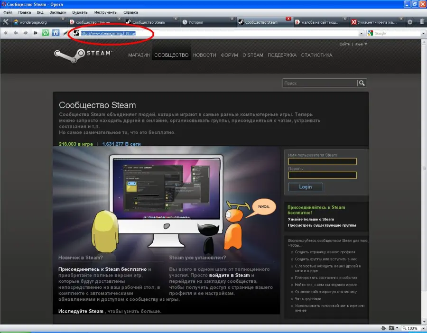The width and height of the screenshot is (427, 333).
Task: Click Присоединитесь к Steam бесплатно link
Action: (102, 269)
